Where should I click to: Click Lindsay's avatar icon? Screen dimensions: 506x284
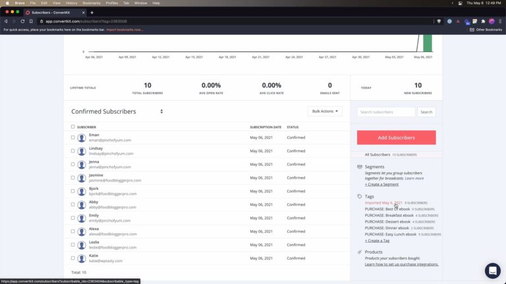click(x=82, y=151)
